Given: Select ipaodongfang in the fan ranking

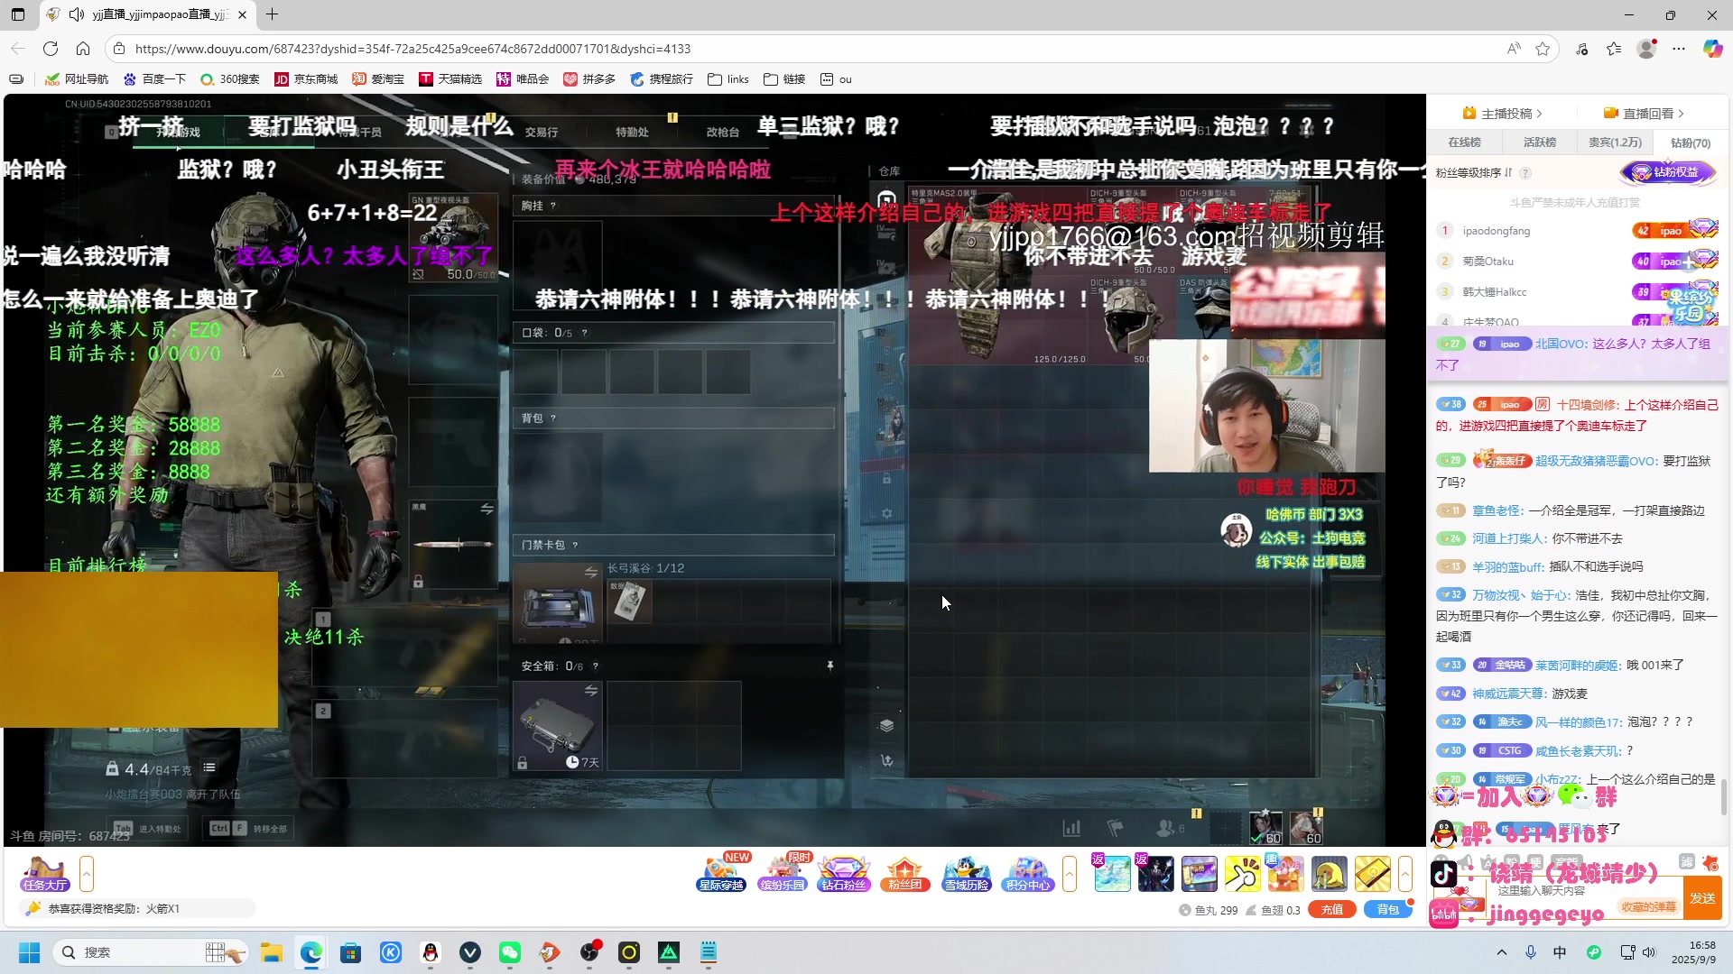Looking at the screenshot, I should (1496, 231).
